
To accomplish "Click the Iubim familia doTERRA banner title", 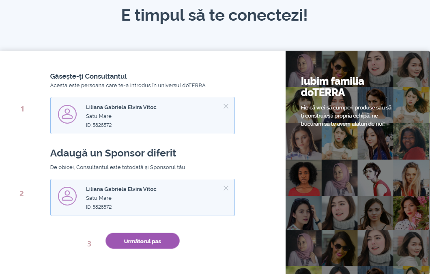I will click(x=332, y=87).
